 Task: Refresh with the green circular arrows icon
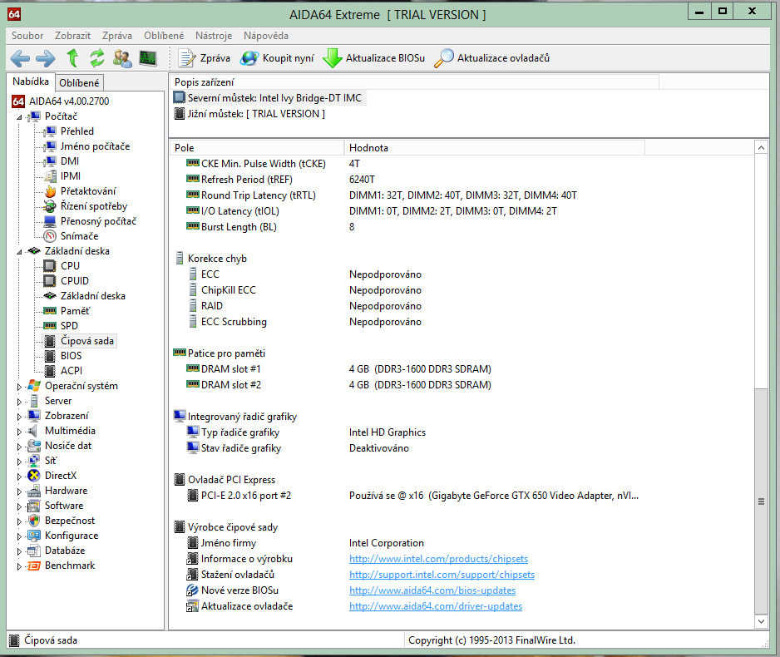tap(97, 58)
